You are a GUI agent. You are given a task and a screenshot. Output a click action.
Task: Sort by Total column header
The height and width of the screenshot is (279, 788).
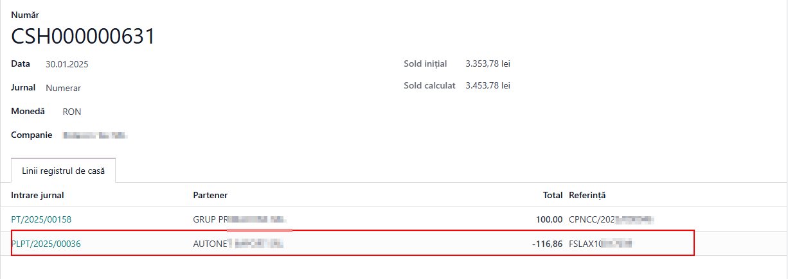[553, 195]
